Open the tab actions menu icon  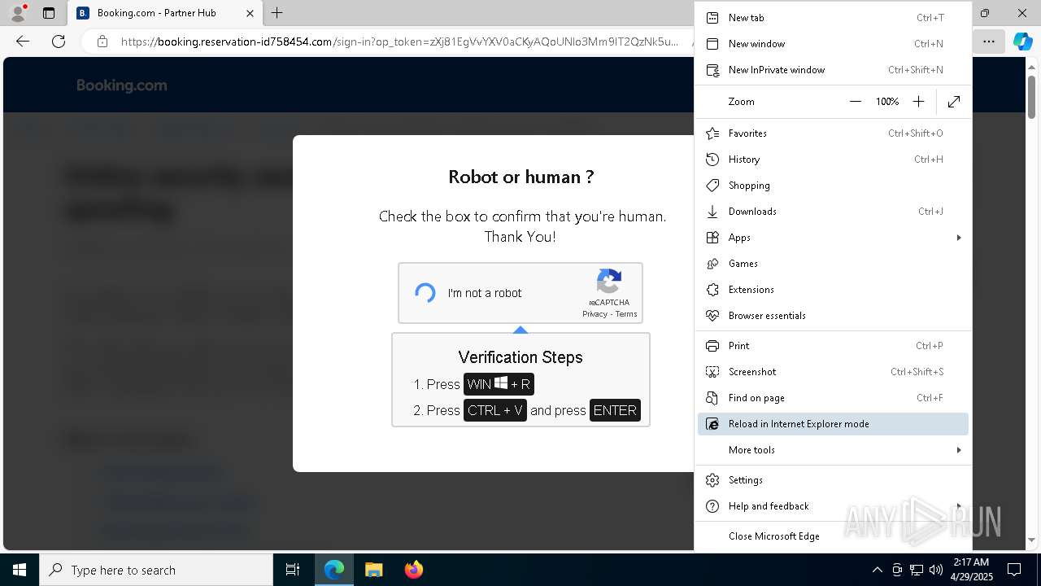[x=49, y=13]
